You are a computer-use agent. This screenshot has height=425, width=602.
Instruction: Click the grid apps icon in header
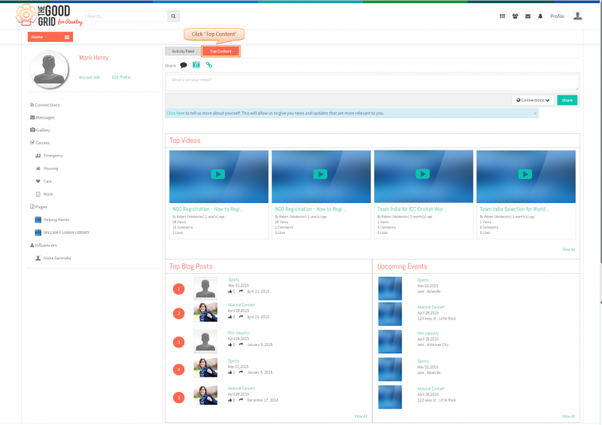click(x=502, y=16)
